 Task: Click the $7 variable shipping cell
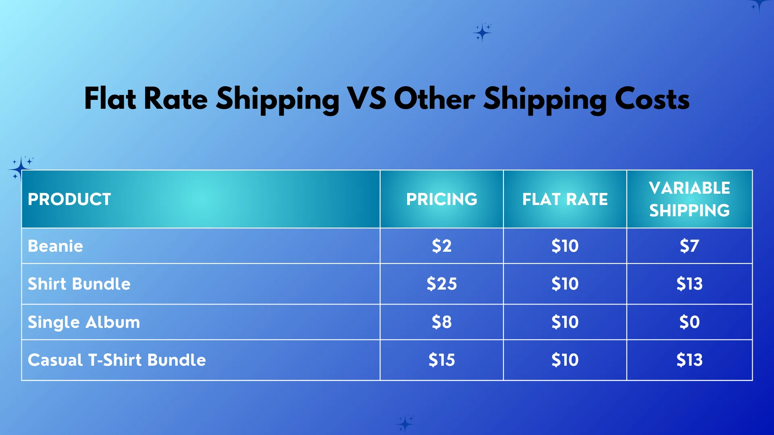click(x=689, y=246)
